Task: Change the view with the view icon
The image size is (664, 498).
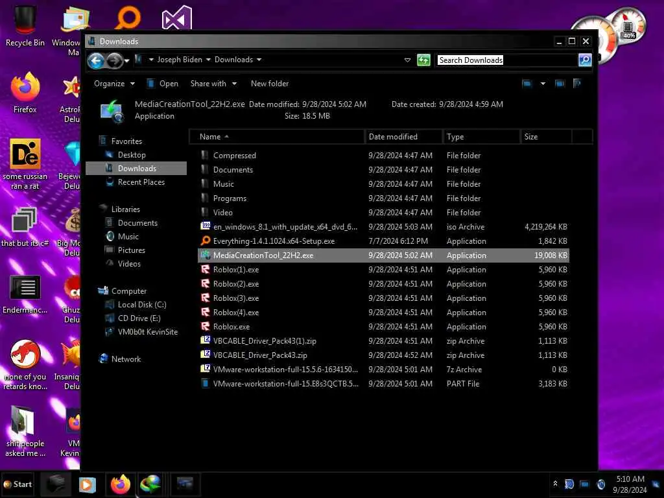Action: 527,84
